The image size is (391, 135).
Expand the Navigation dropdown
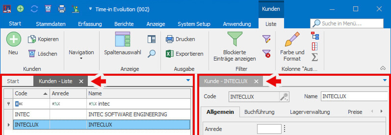click(x=81, y=55)
